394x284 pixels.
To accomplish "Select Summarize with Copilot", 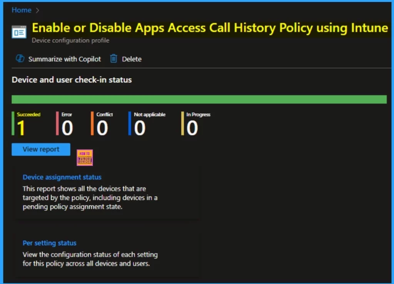I will pyautogui.click(x=64, y=59).
